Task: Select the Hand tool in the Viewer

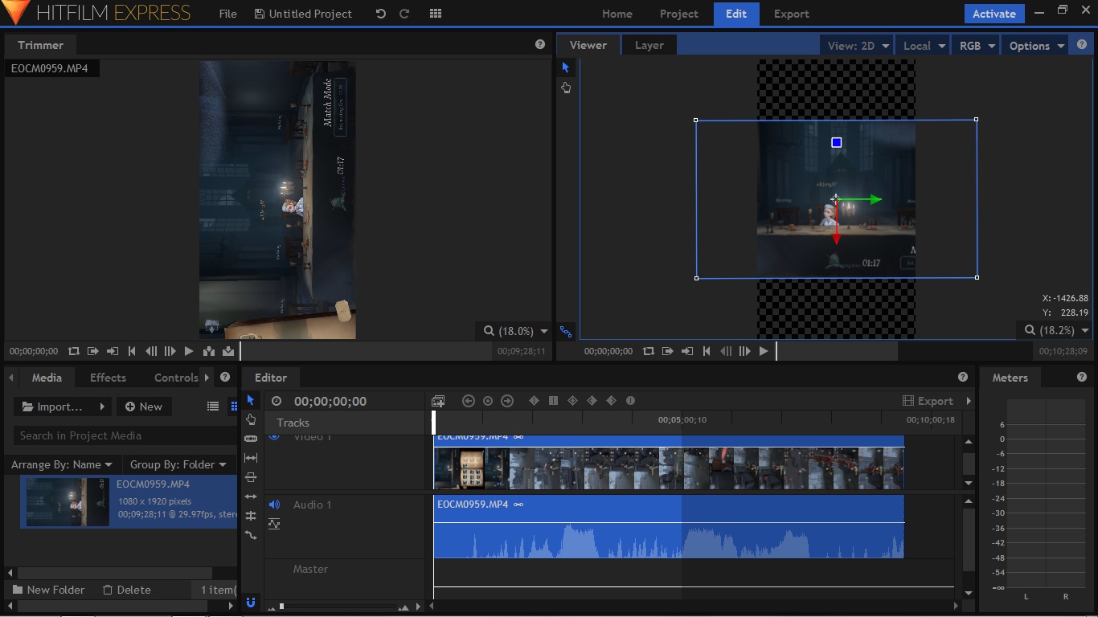Action: point(566,88)
